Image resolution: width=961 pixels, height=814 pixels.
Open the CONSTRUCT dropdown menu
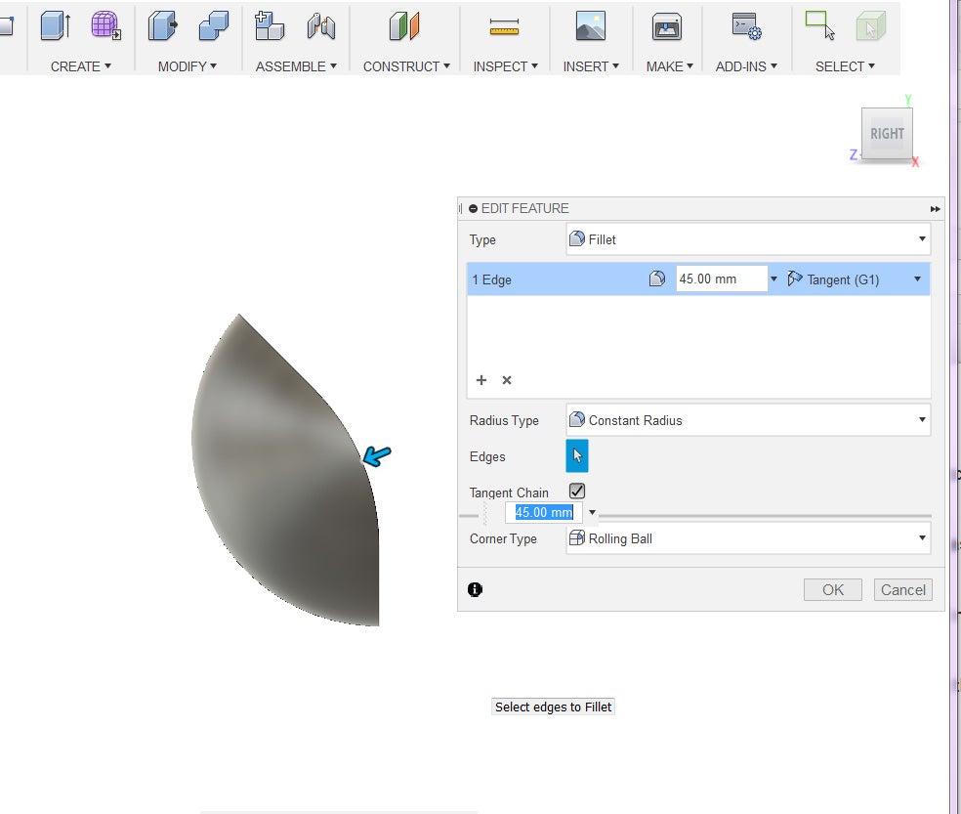tap(406, 66)
